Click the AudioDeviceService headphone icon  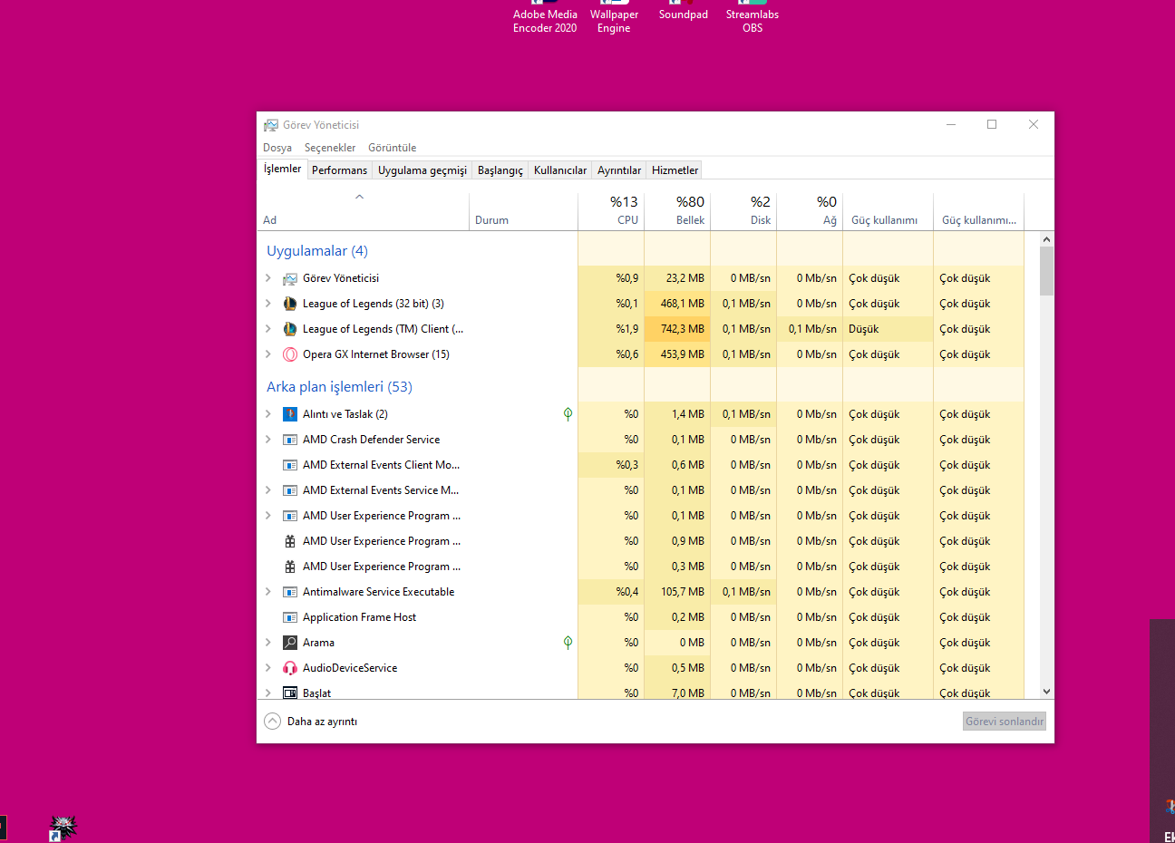290,668
